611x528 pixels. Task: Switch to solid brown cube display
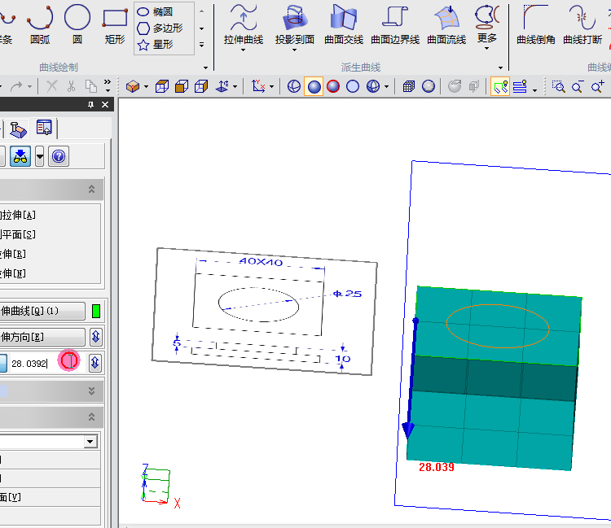coord(182,86)
